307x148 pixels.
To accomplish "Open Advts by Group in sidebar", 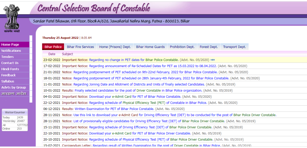I will click(x=15, y=87).
